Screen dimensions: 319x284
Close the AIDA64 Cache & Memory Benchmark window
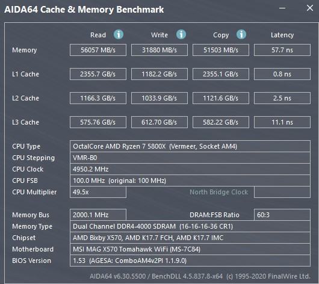pos(309,8)
